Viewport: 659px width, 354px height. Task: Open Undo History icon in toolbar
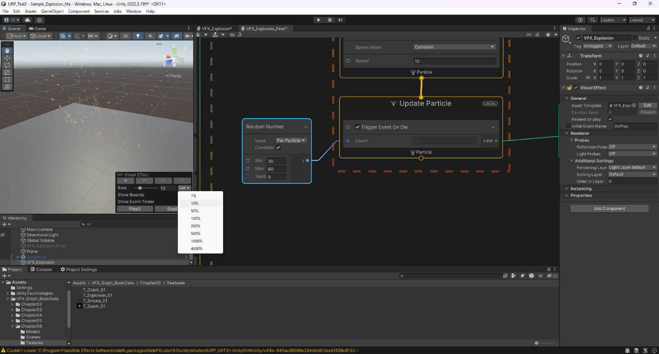(x=580, y=20)
